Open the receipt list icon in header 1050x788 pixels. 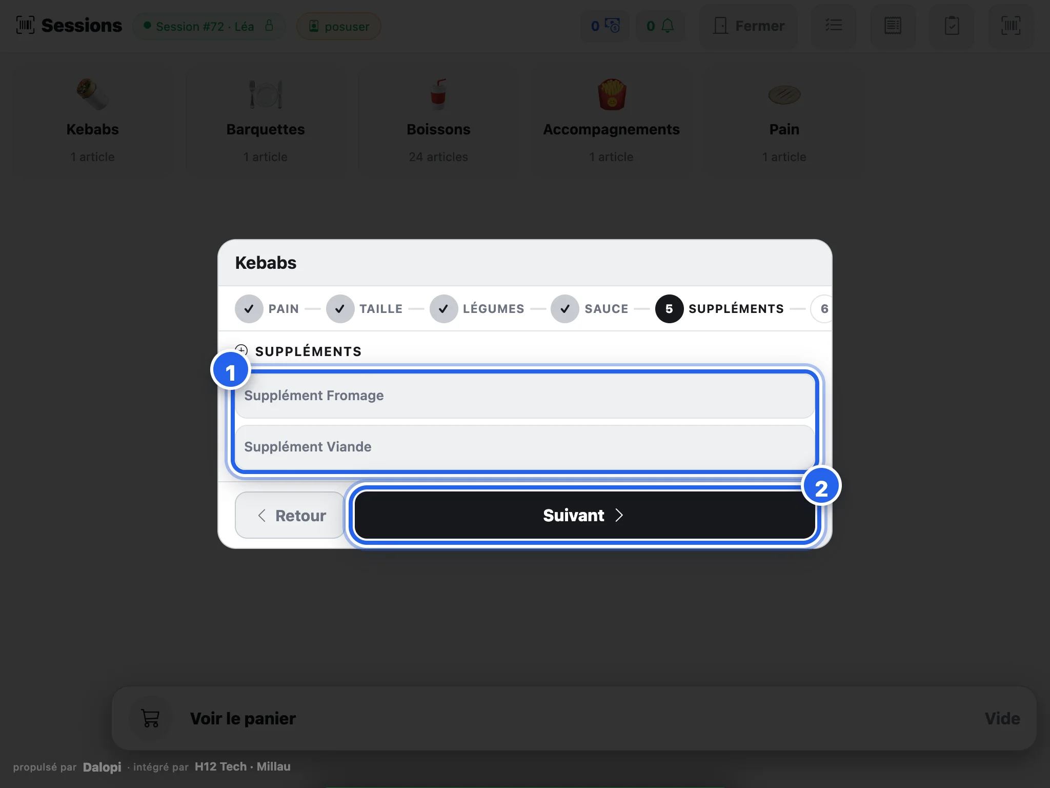point(893,26)
